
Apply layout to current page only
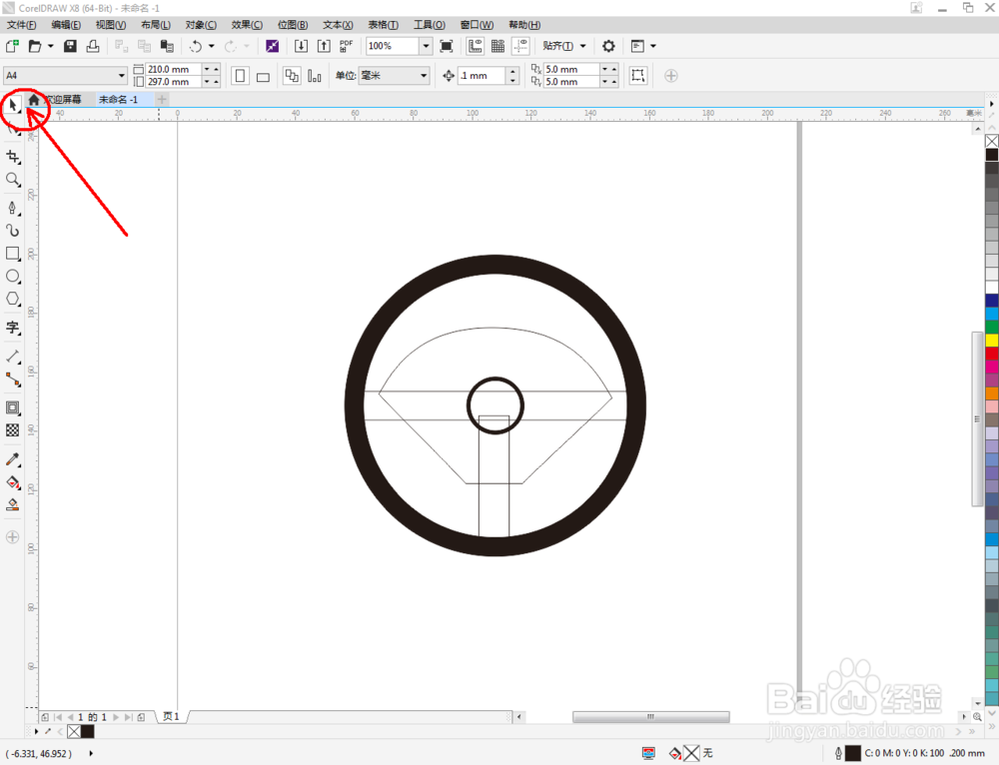315,76
